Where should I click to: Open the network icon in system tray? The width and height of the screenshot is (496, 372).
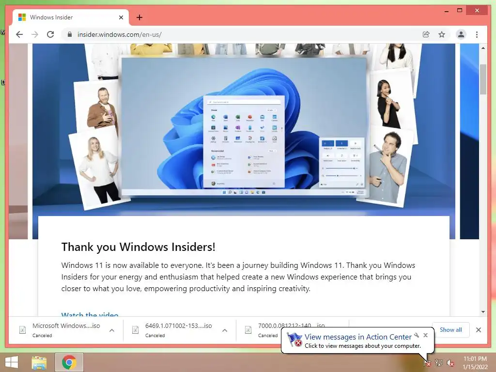coord(439,363)
